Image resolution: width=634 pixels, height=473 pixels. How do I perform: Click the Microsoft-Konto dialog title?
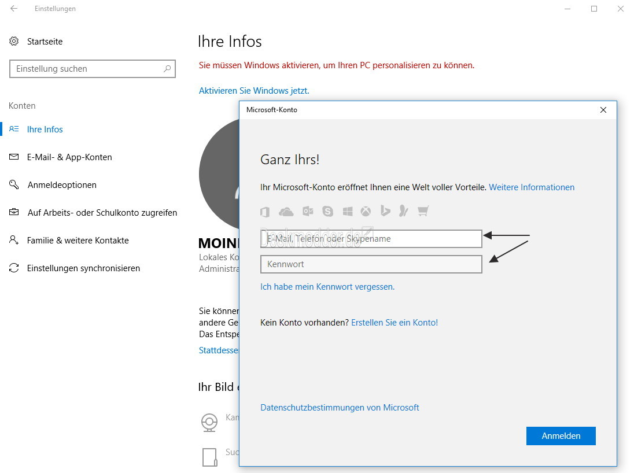pyautogui.click(x=272, y=110)
